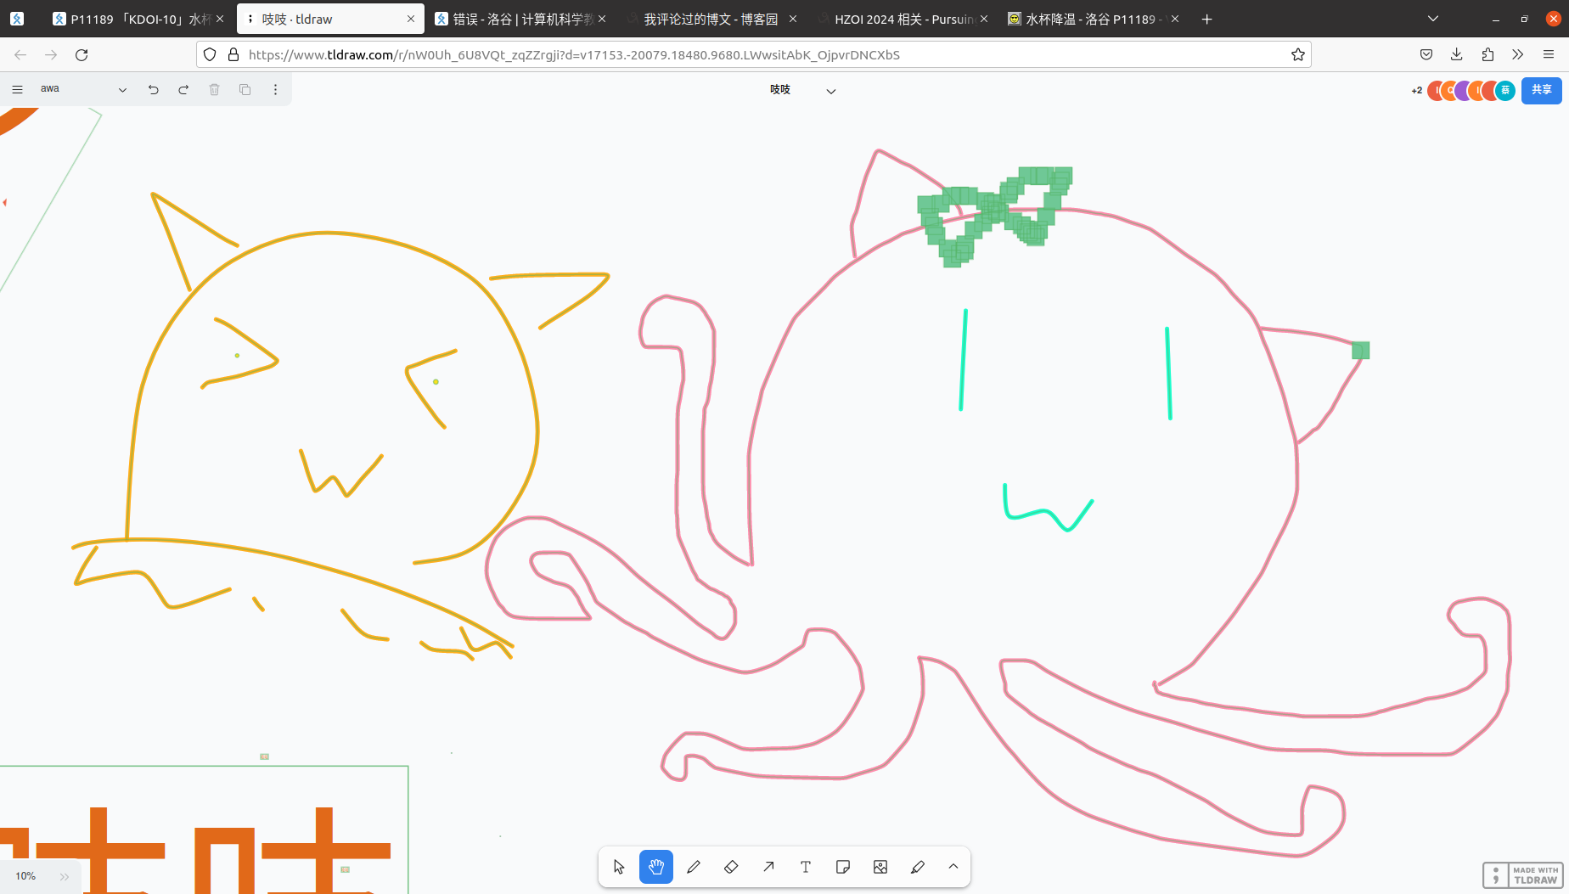Switch to the HZOI 2024 相关 tab
This screenshot has height=894, width=1569.
coord(902,19)
